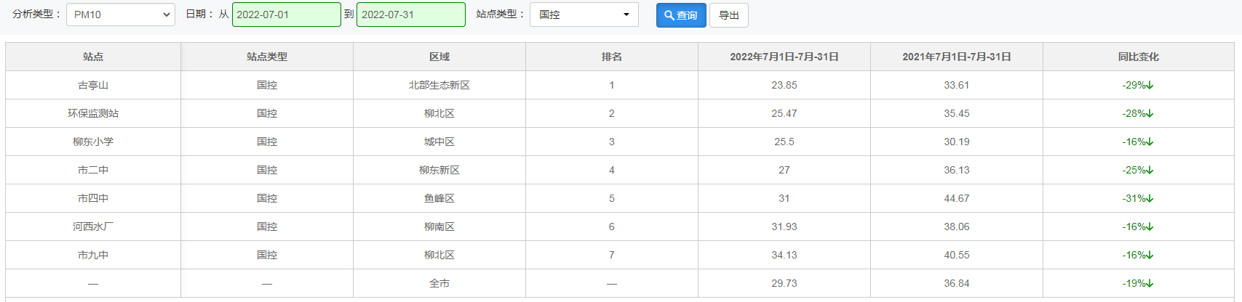Click the down arrow beside -28%

coord(1150,113)
